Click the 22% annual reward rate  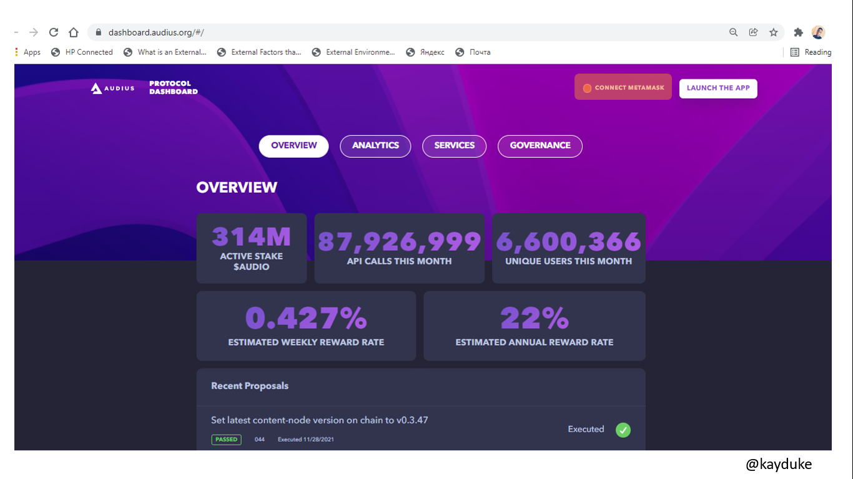535,318
